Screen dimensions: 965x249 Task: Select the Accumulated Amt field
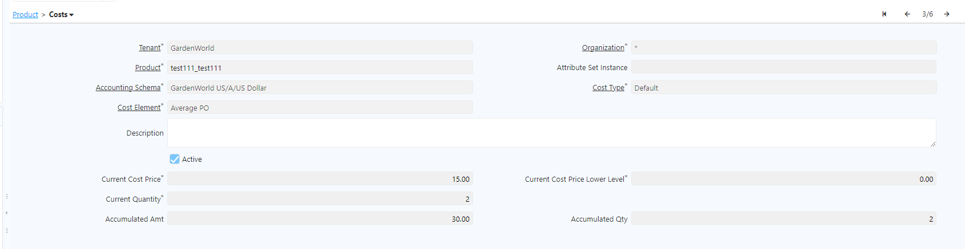(x=320, y=219)
